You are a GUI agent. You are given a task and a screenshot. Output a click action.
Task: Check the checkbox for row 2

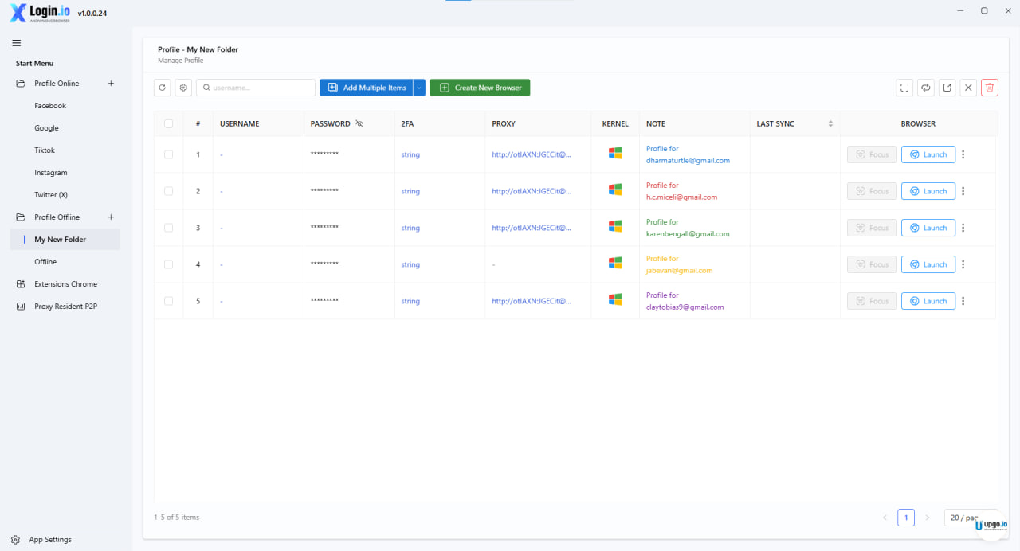click(168, 191)
